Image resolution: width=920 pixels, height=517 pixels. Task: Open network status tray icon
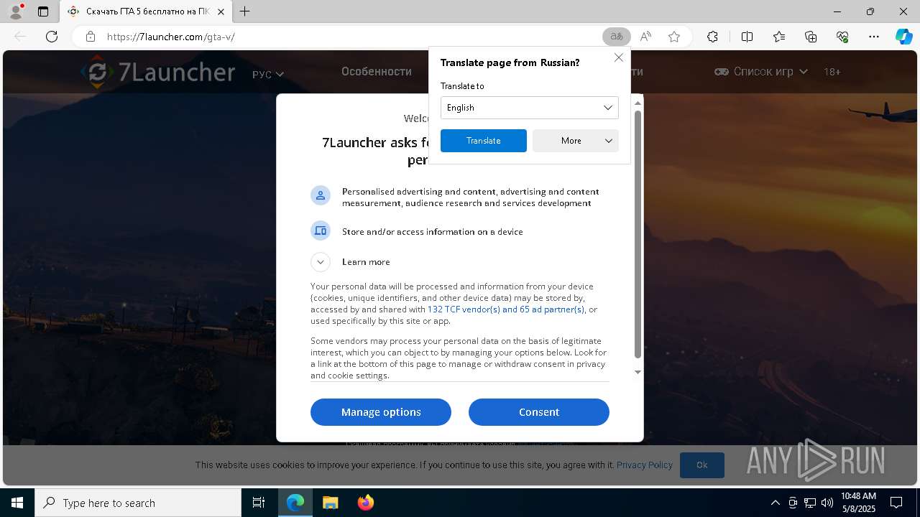[x=810, y=503]
